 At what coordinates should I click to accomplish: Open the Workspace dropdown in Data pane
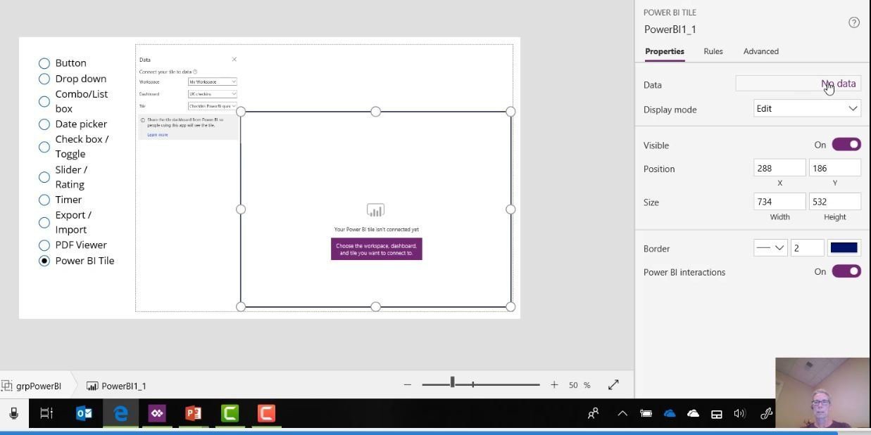pyautogui.click(x=213, y=82)
